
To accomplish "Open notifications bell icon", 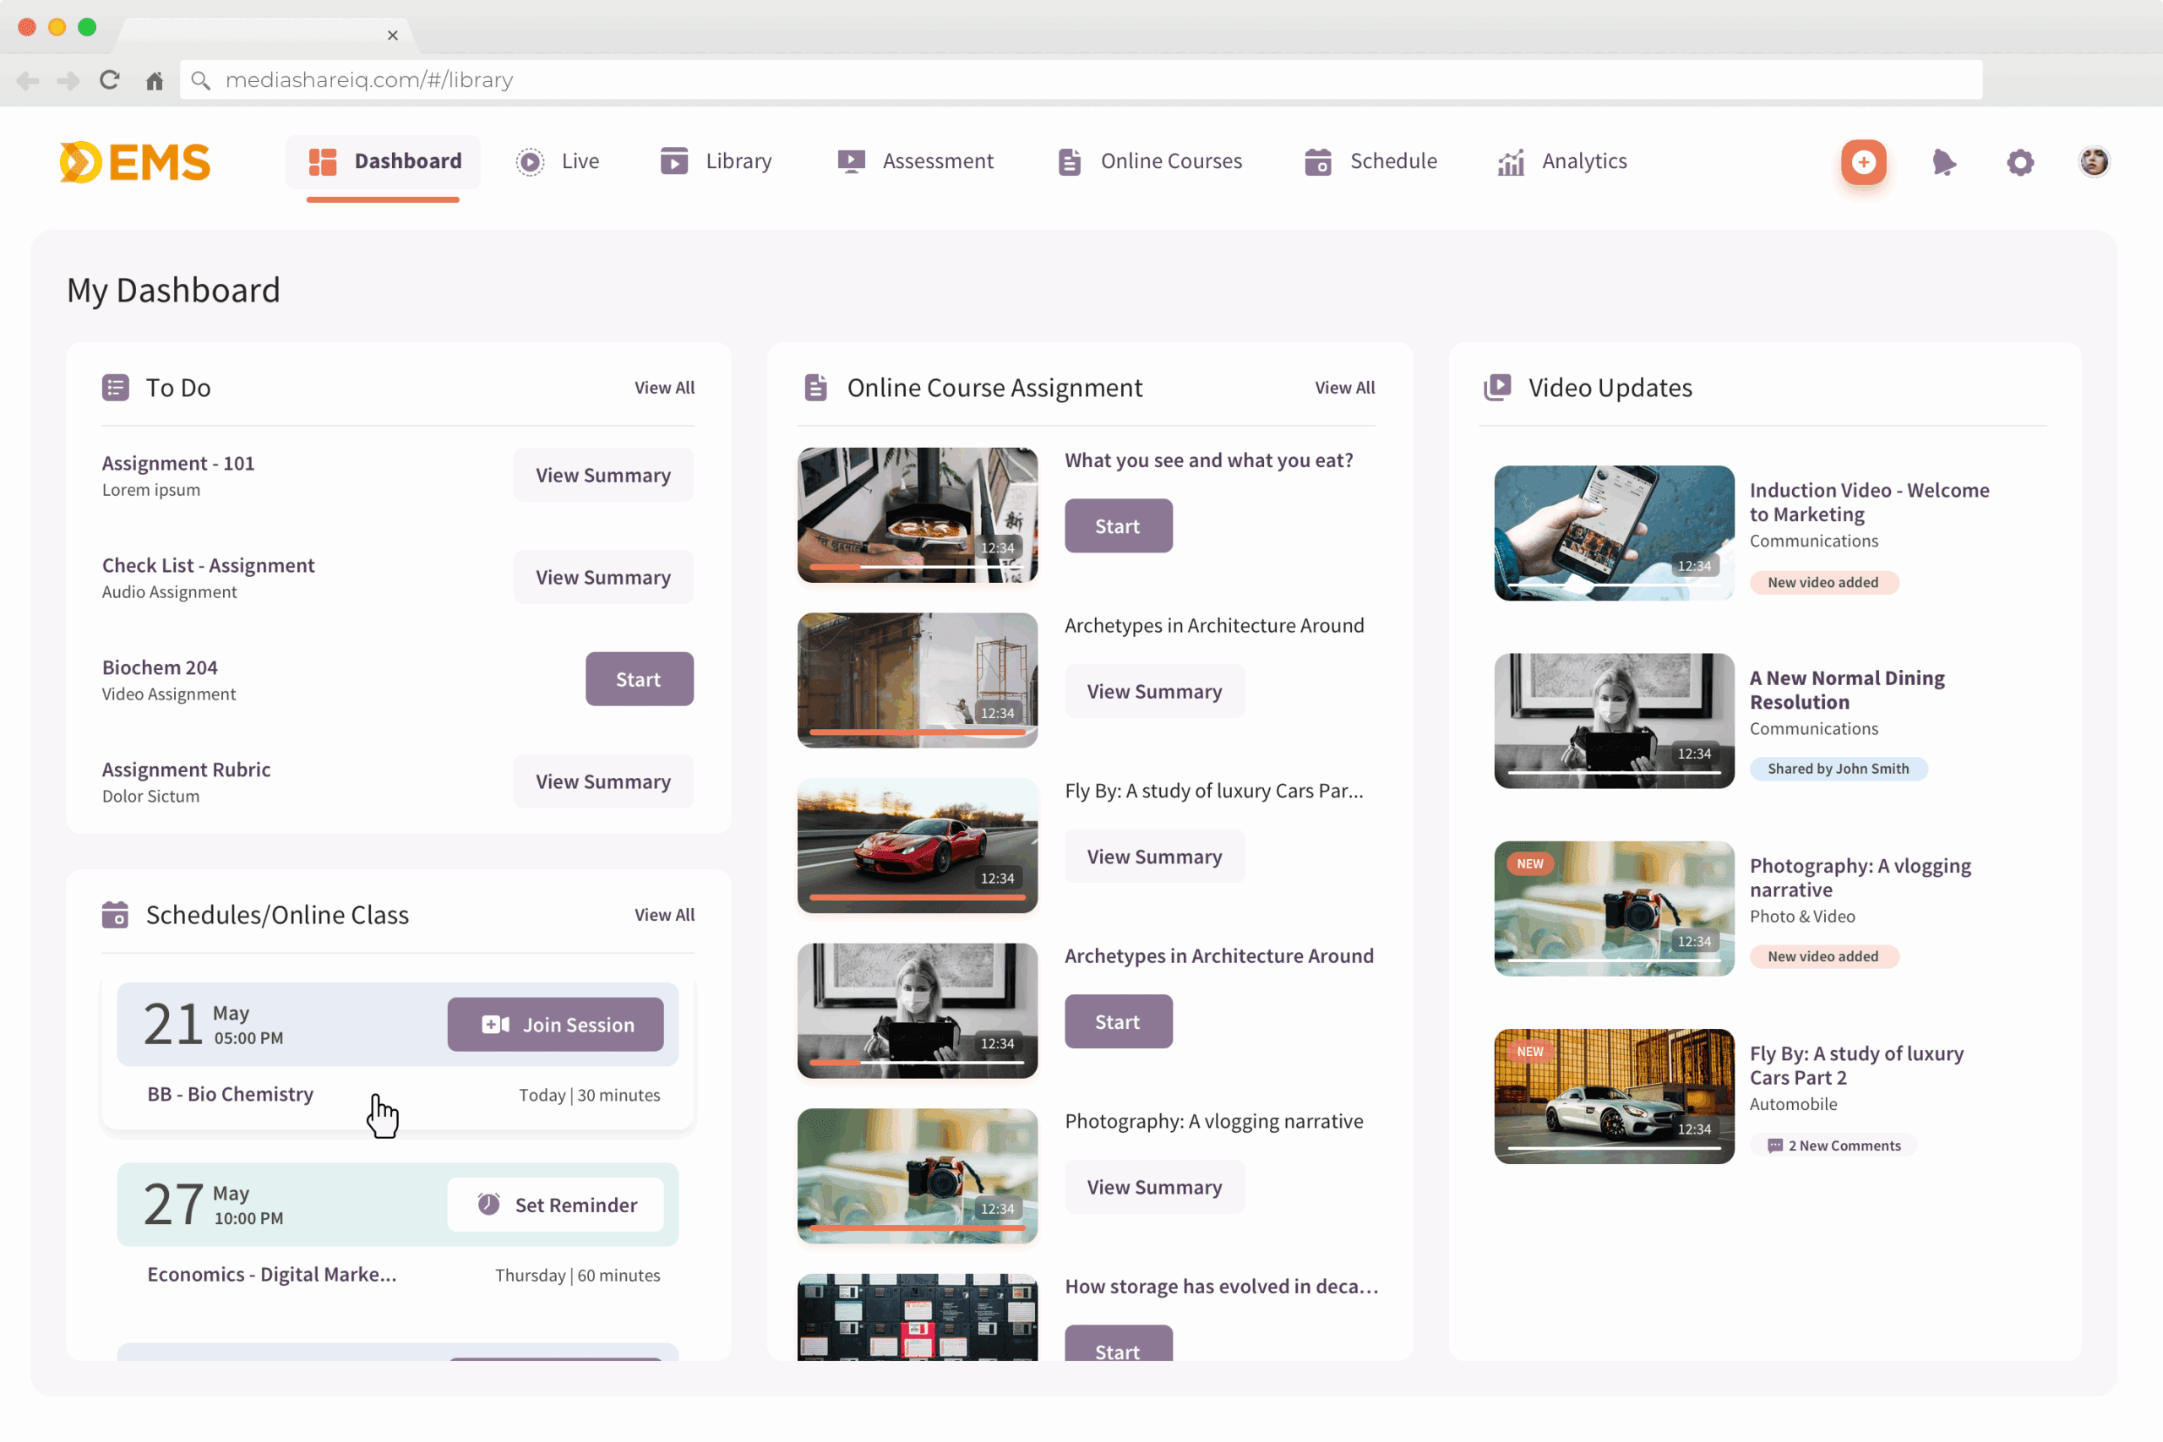I will [1942, 163].
